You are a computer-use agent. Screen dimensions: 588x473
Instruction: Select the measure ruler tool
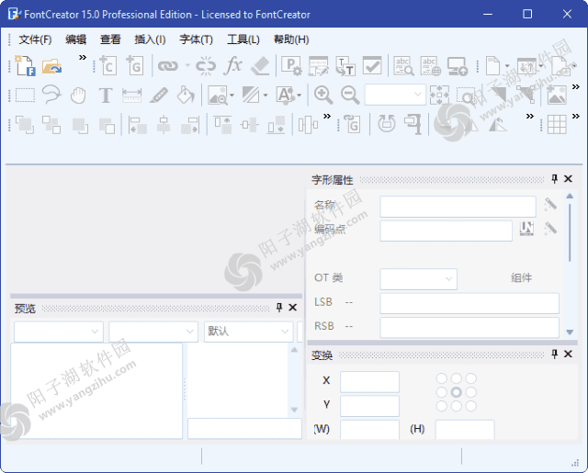132,96
